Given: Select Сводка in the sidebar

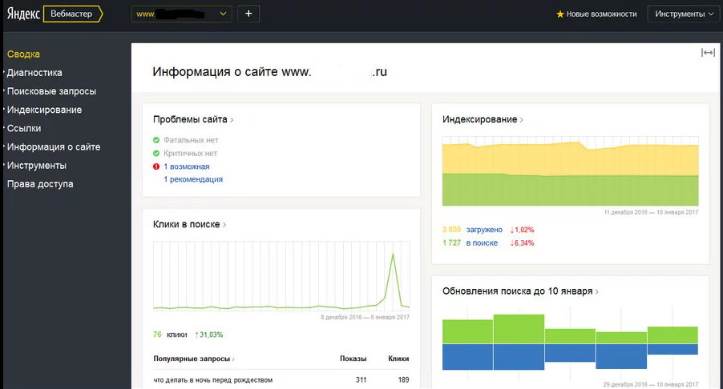Looking at the screenshot, I should tap(23, 54).
